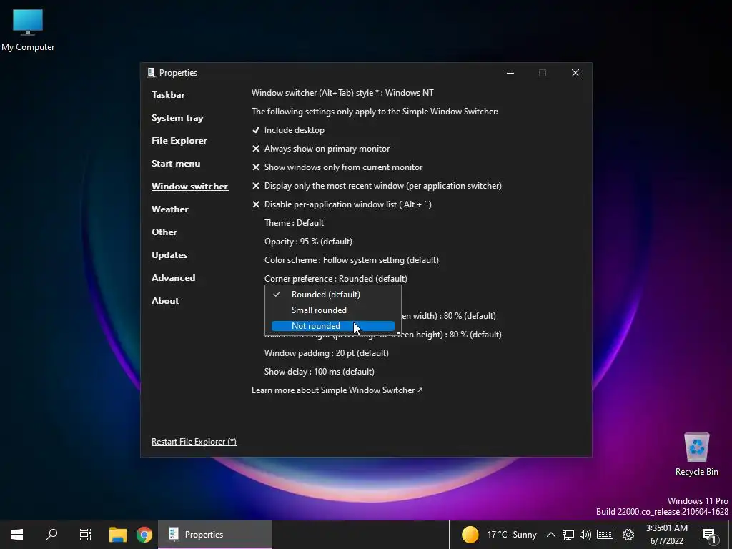Switch to the File Explorer section
Image resolution: width=732 pixels, height=549 pixels.
[179, 141]
